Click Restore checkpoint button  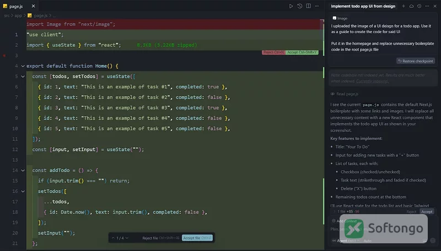[416, 61]
